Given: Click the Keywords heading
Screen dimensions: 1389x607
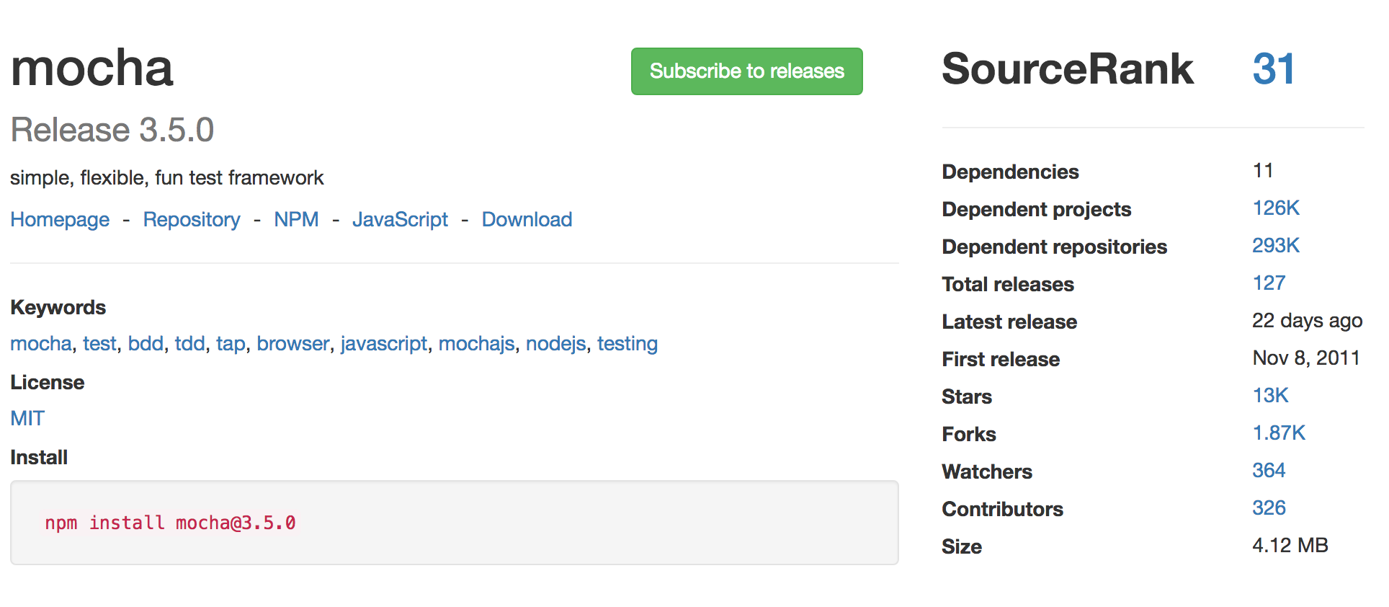Looking at the screenshot, I should pos(58,307).
